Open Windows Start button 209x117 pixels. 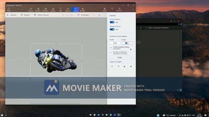coord(2,115)
